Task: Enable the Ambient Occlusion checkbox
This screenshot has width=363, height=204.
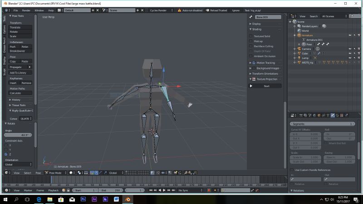Action: (251, 56)
